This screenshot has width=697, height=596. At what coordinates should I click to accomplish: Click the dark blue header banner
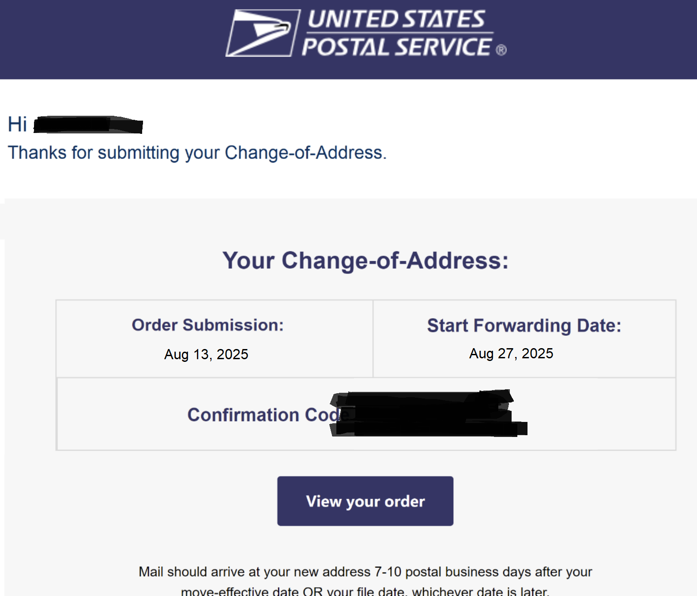click(x=348, y=40)
